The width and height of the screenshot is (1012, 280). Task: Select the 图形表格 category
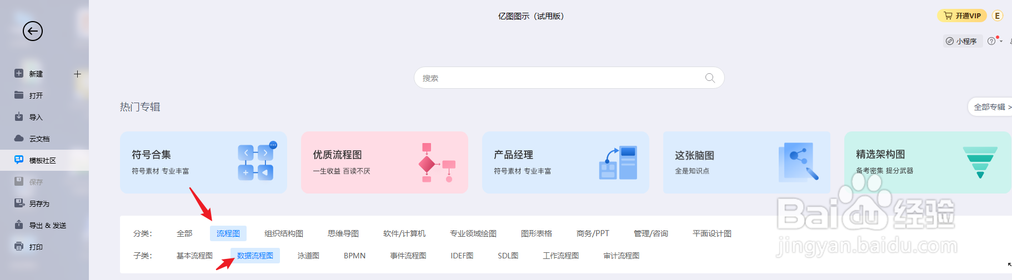tap(537, 233)
